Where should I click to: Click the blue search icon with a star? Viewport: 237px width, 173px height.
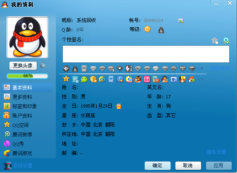tap(120, 79)
